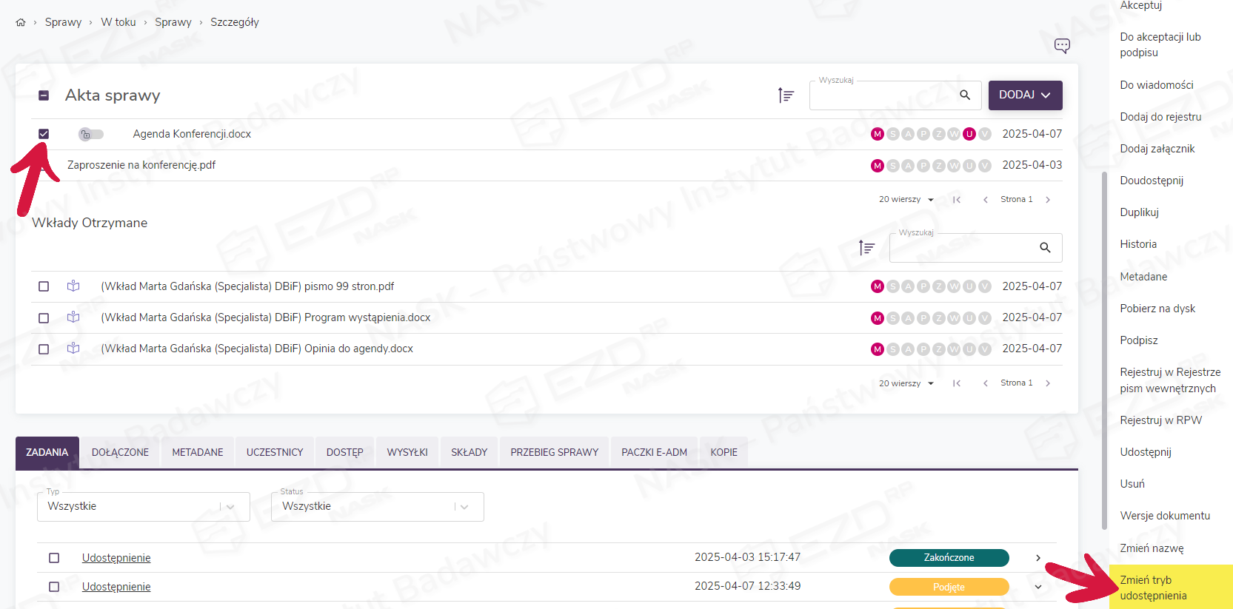Switch to the UCZESTNICY tab
Viewport: 1233px width, 609px height.
tap(275, 452)
